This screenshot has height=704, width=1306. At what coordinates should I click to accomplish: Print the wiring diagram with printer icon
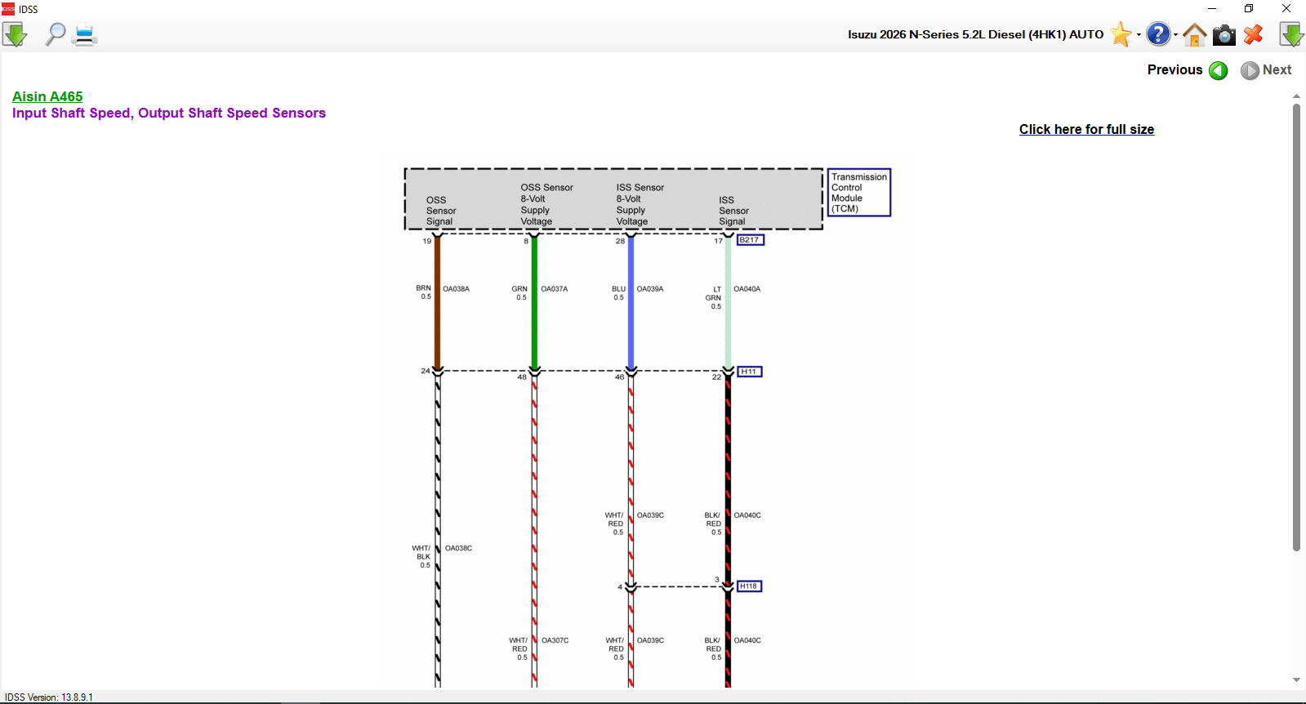click(85, 34)
